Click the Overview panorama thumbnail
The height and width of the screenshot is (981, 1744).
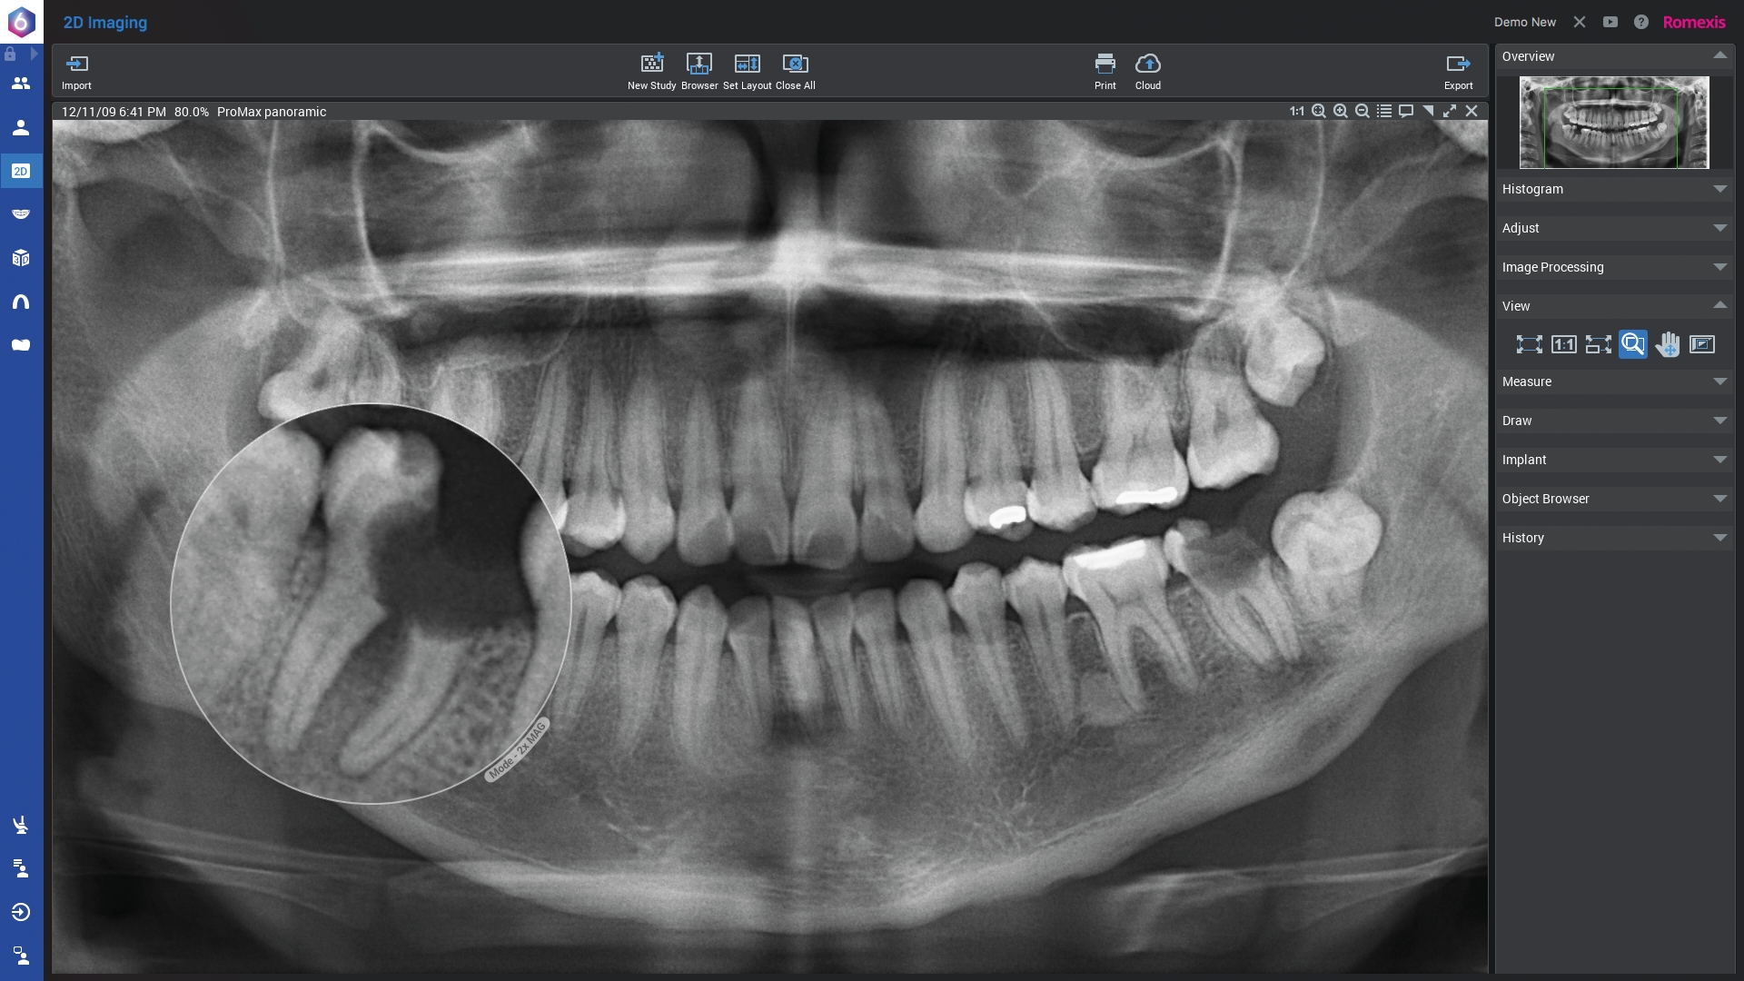click(1613, 123)
